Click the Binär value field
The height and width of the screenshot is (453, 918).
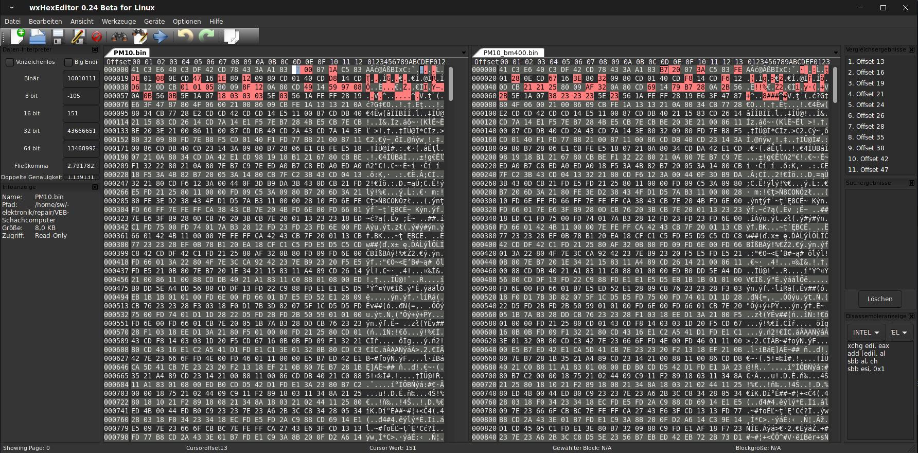coord(81,78)
